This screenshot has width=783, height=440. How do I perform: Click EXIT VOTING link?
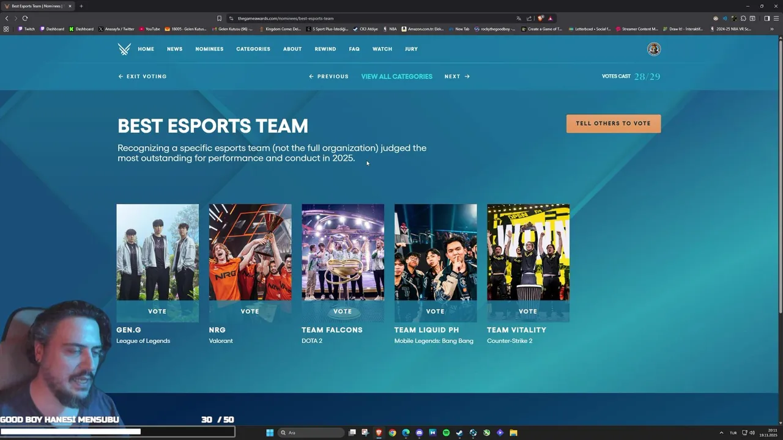coord(143,76)
